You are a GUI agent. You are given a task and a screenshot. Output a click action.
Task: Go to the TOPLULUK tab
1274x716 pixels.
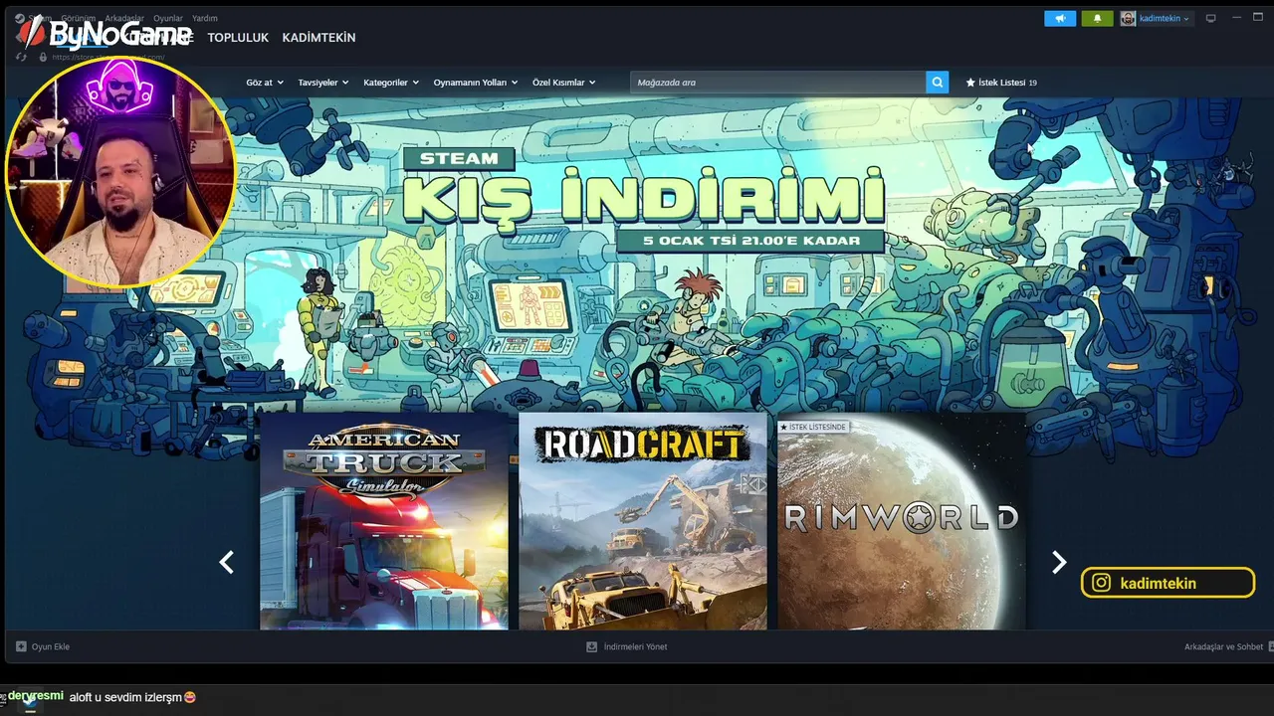point(238,38)
